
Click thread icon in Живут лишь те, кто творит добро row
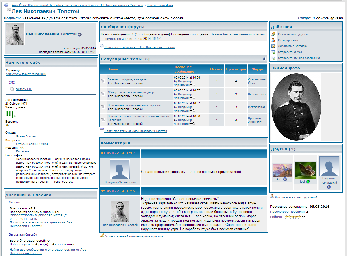[x=103, y=94]
